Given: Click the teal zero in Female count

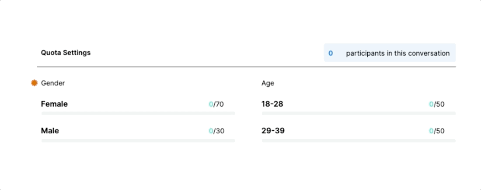Looking at the screenshot, I should click(x=211, y=104).
